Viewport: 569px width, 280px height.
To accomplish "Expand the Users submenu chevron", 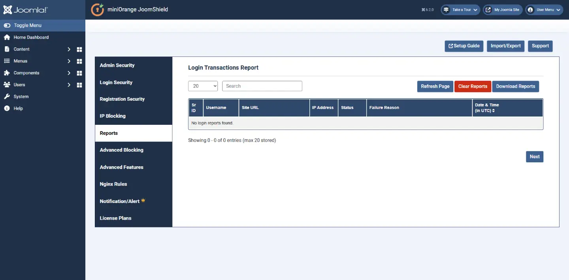I will pos(69,85).
